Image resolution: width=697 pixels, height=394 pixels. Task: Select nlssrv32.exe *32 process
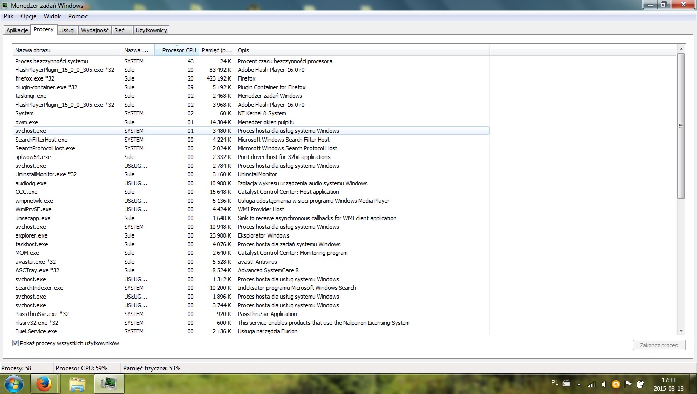coord(251,323)
